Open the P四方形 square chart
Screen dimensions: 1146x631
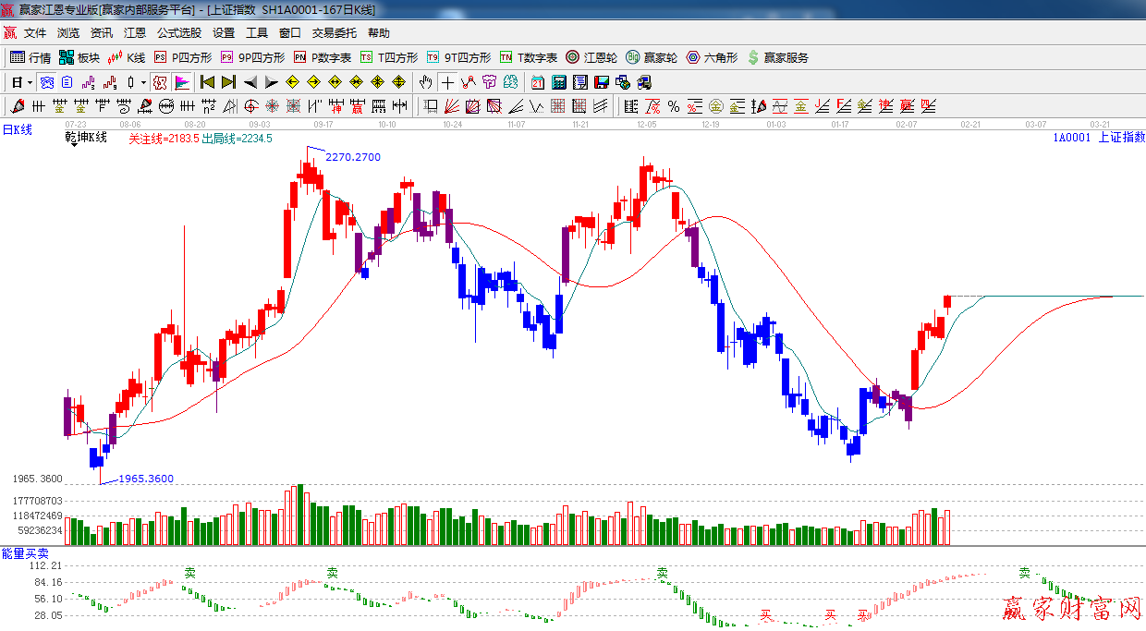pos(183,57)
